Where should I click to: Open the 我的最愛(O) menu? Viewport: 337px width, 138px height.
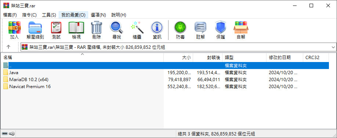73,15
